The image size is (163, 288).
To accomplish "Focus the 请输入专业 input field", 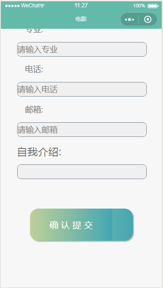I will pyautogui.click(x=82, y=49).
